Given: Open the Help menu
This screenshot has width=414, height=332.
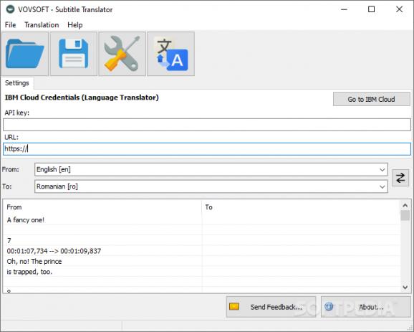Looking at the screenshot, I should (75, 25).
